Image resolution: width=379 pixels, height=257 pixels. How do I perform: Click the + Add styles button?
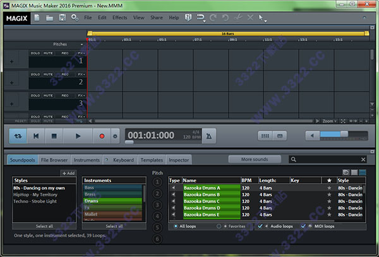click(68, 173)
